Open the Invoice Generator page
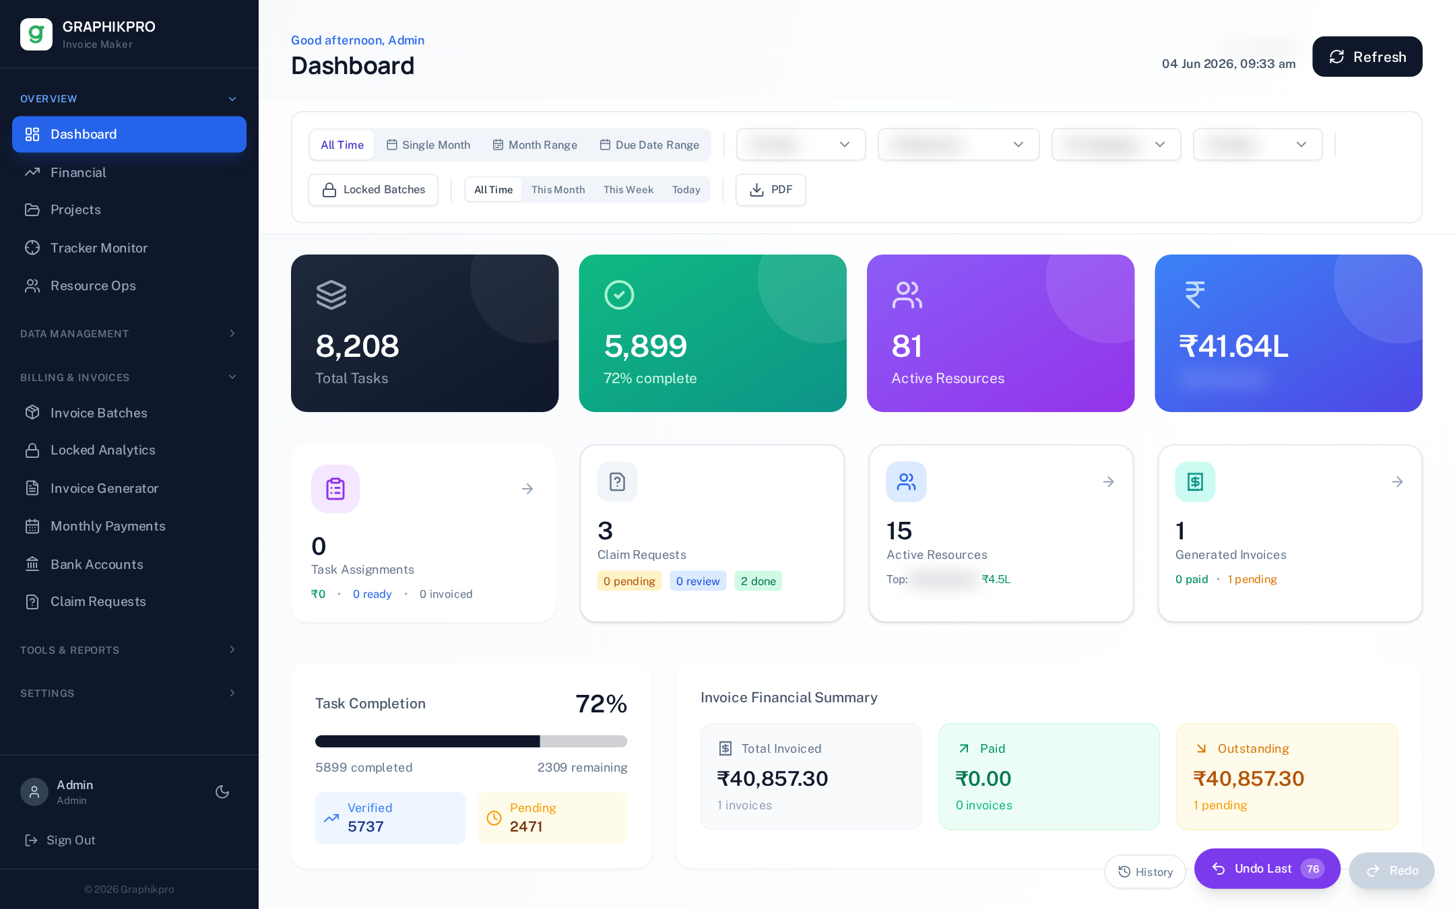 click(x=129, y=488)
